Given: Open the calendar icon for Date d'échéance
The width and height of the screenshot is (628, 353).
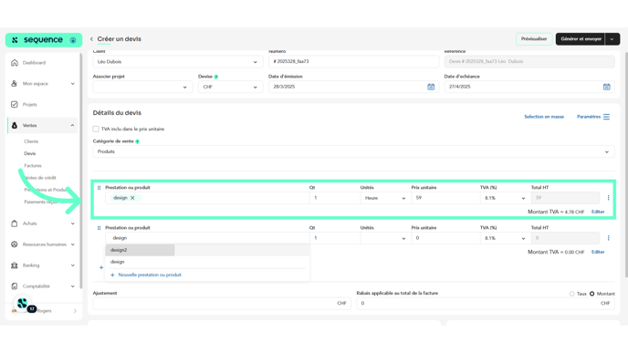Looking at the screenshot, I should [x=606, y=87].
